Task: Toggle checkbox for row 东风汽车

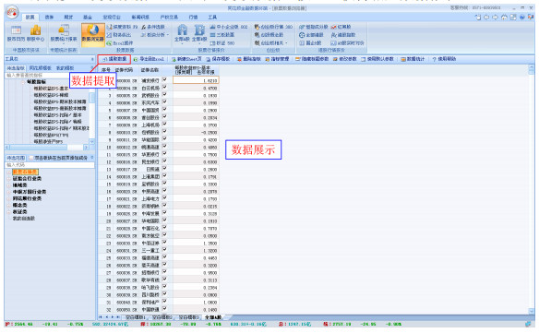Action: (164, 101)
